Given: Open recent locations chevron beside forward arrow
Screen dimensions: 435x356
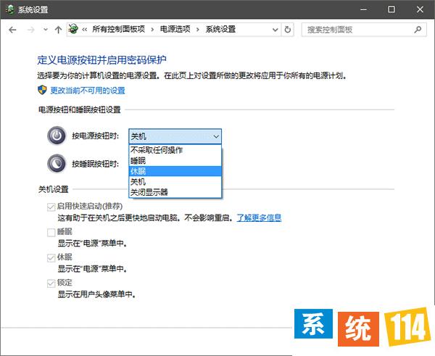Looking at the screenshot, I should pyautogui.click(x=46, y=30).
